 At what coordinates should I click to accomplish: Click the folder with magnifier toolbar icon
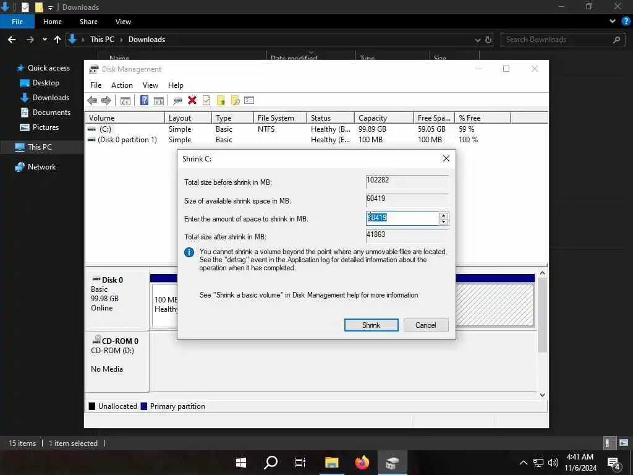click(x=236, y=101)
